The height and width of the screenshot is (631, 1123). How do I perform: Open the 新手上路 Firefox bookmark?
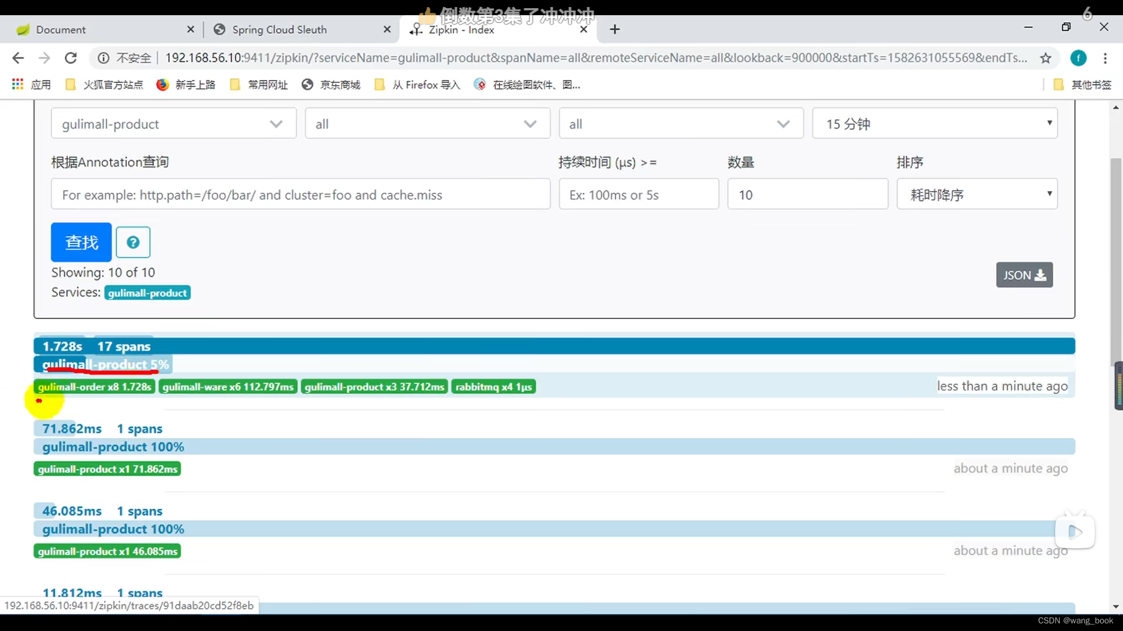click(x=186, y=85)
